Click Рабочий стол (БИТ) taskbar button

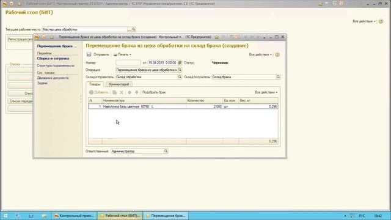120,216
